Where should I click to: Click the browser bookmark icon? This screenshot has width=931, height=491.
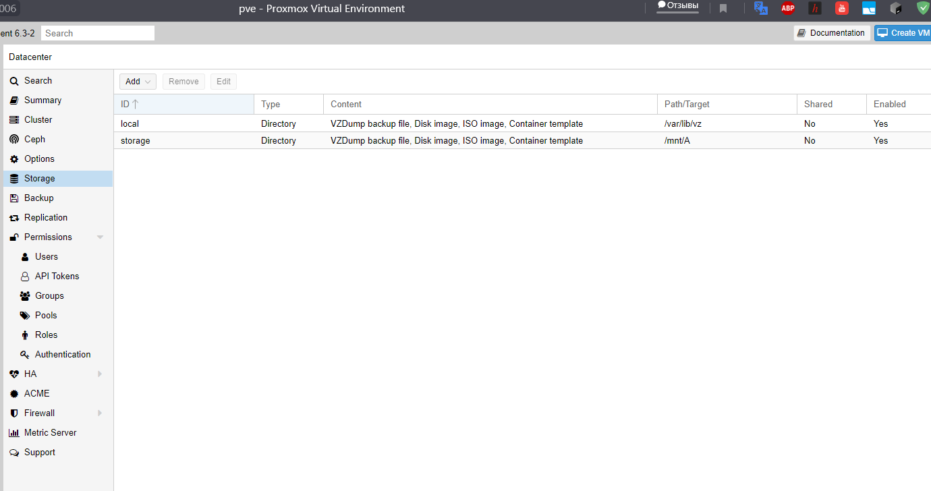point(723,9)
